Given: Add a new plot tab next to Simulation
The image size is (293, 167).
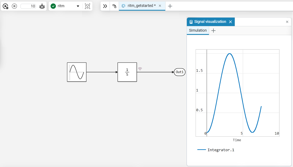Looking at the screenshot, I should (x=213, y=31).
